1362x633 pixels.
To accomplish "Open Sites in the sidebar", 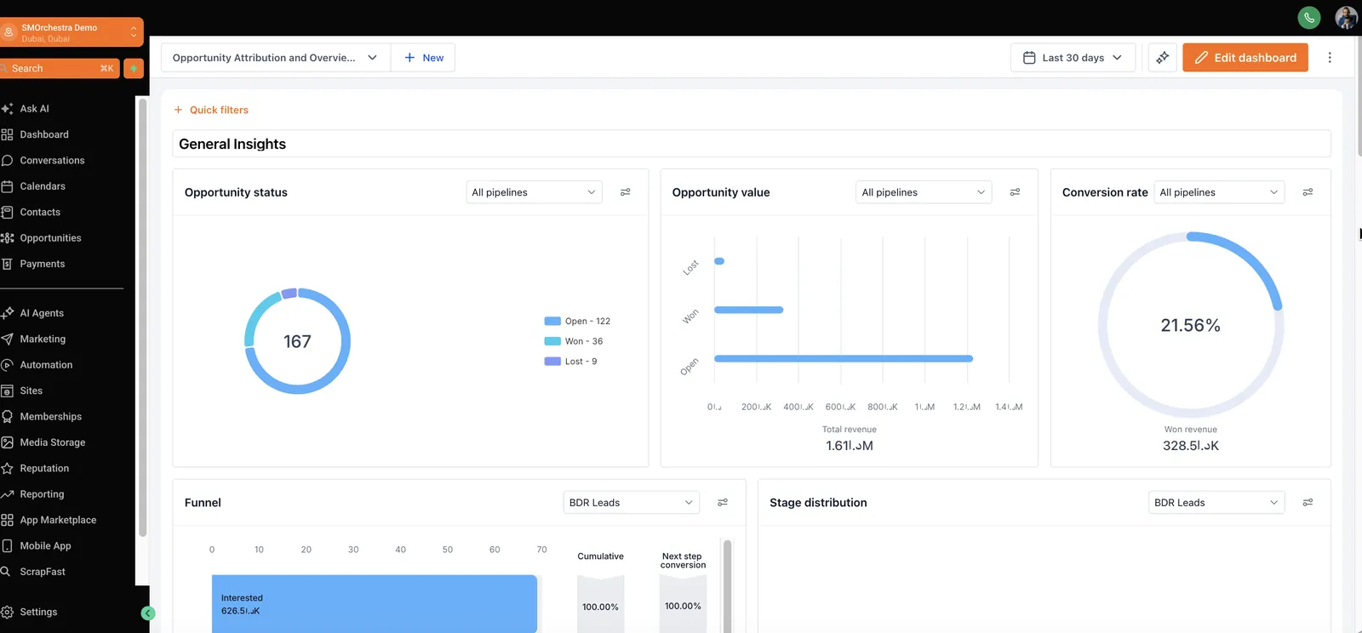I will tap(31, 391).
